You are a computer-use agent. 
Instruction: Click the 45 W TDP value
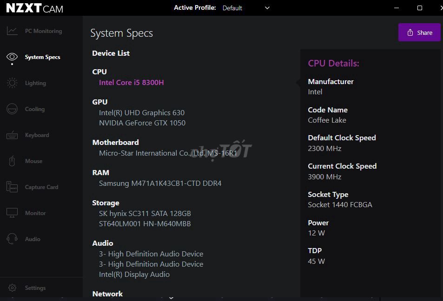click(317, 261)
